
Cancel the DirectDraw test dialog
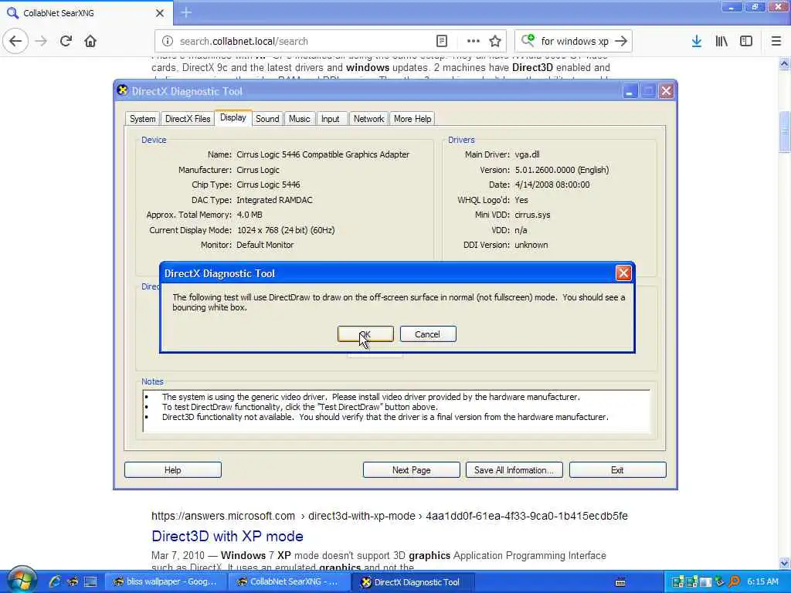427,334
